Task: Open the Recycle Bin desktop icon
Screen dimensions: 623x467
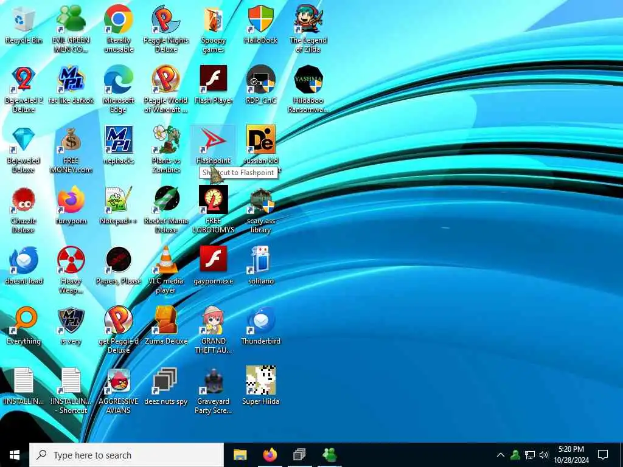Action: [x=24, y=26]
